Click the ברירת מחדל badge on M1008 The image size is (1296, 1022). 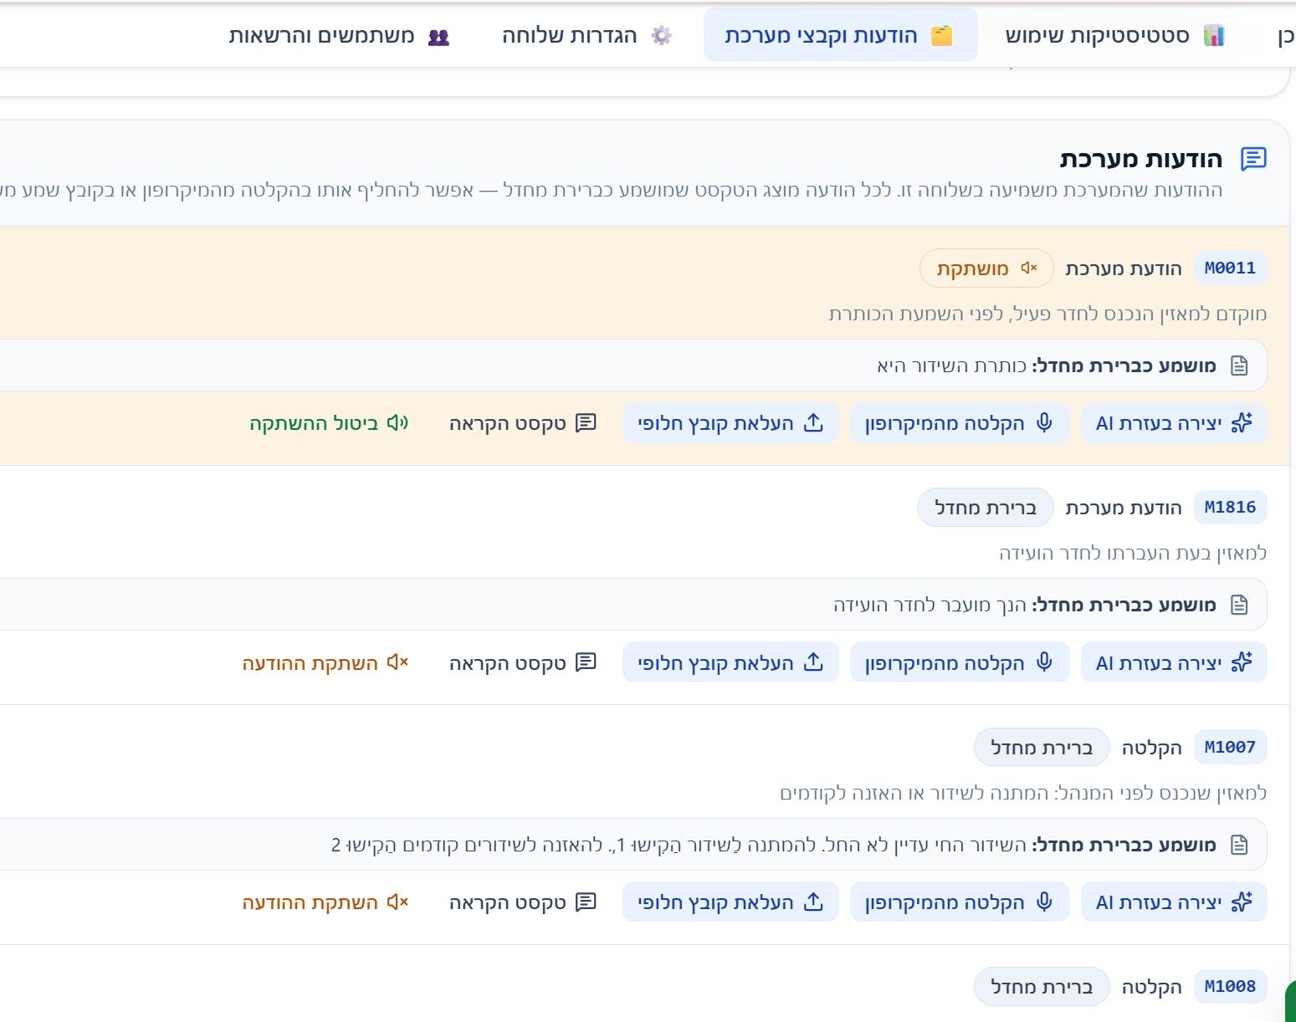pyautogui.click(x=1042, y=987)
